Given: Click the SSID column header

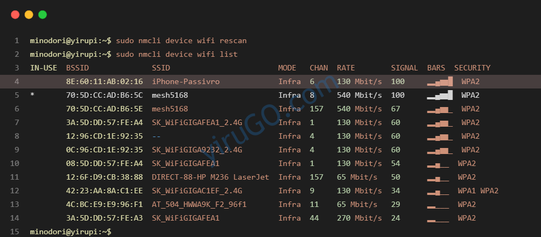Looking at the screenshot, I should coord(161,68).
